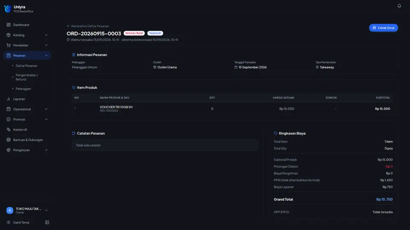The image size is (410, 230).
Task: Print receipt with Cetak Struk
Action: point(384,28)
